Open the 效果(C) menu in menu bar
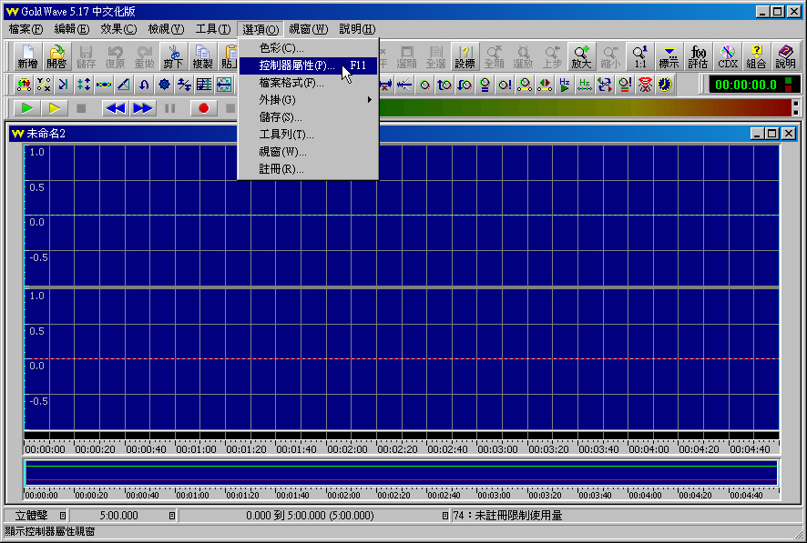 click(x=118, y=29)
